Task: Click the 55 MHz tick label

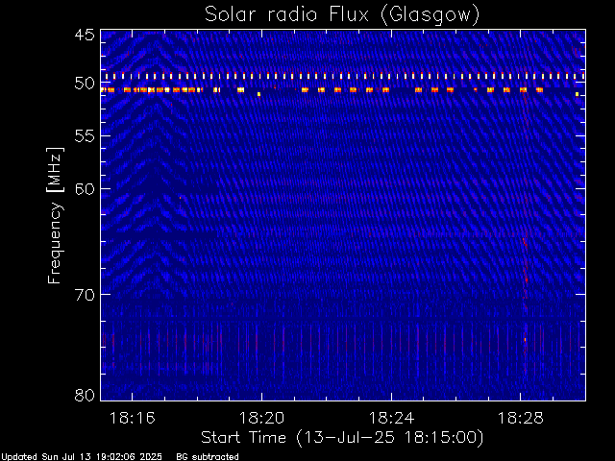Action: coord(85,136)
